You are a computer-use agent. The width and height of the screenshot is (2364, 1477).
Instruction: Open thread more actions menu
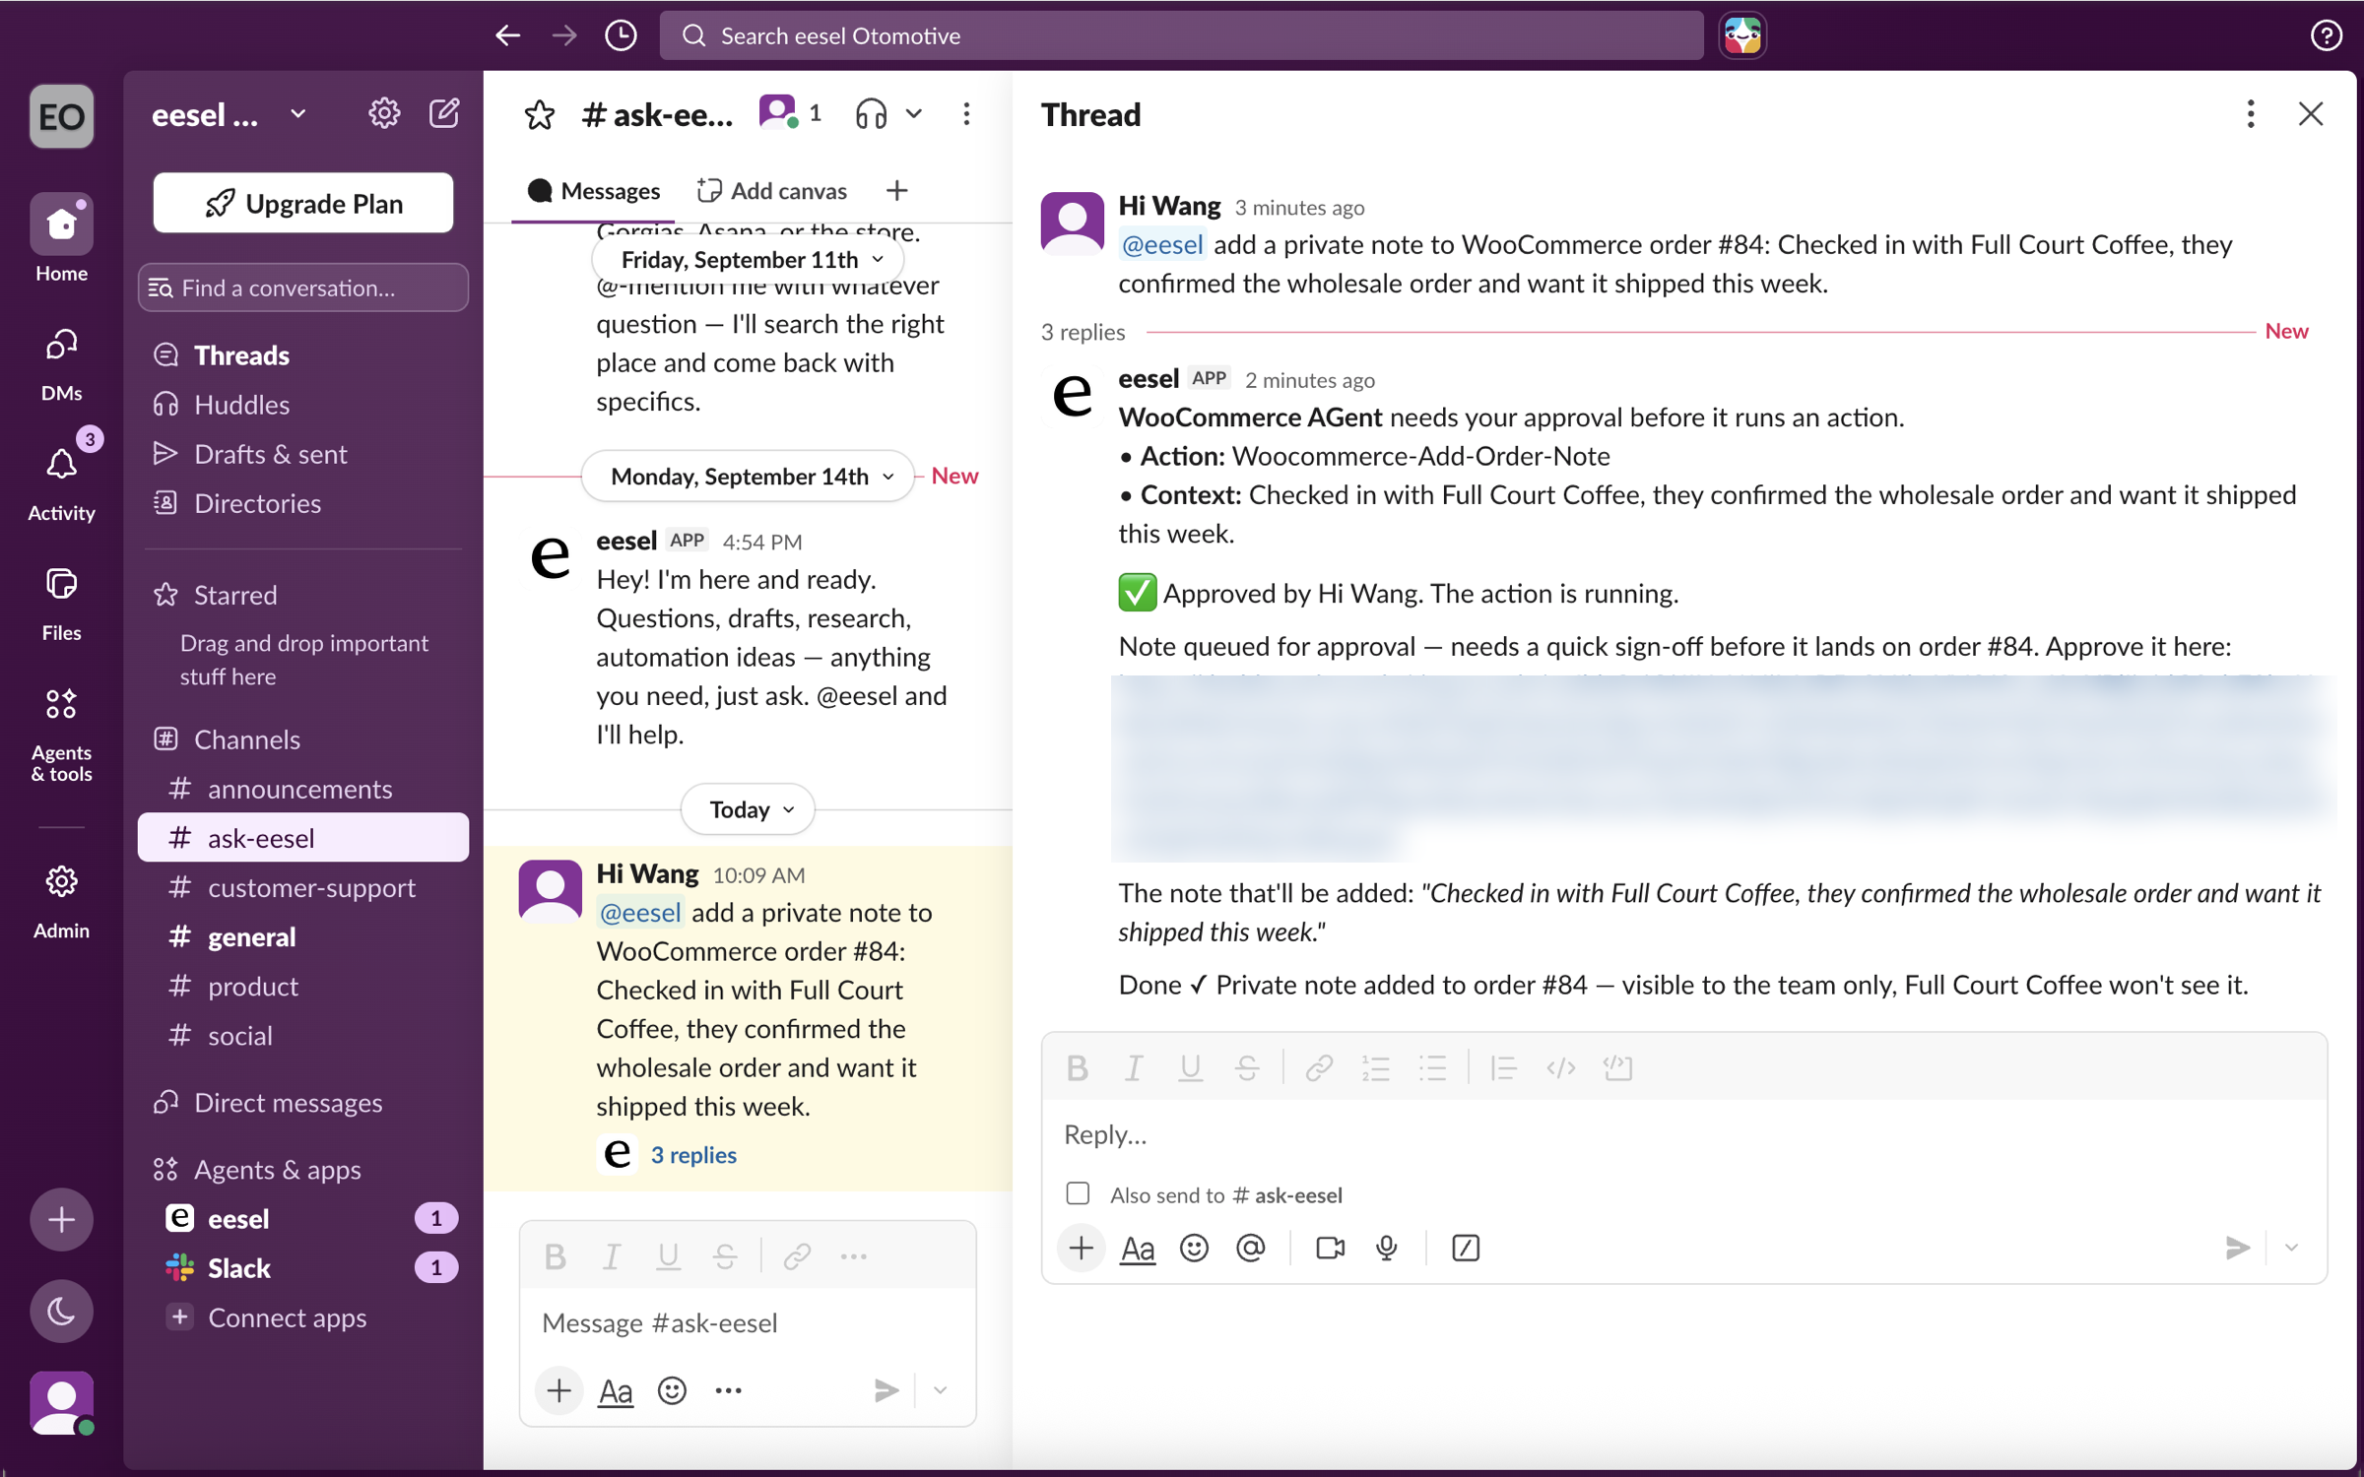pyautogui.click(x=2251, y=114)
